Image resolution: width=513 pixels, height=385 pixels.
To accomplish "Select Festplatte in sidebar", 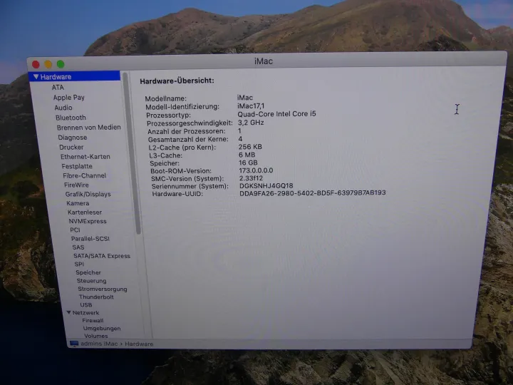I will point(77,166).
